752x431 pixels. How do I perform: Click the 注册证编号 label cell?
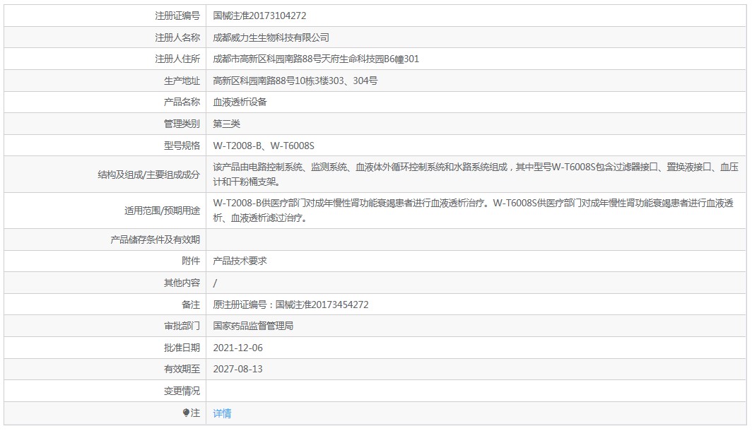[177, 16]
